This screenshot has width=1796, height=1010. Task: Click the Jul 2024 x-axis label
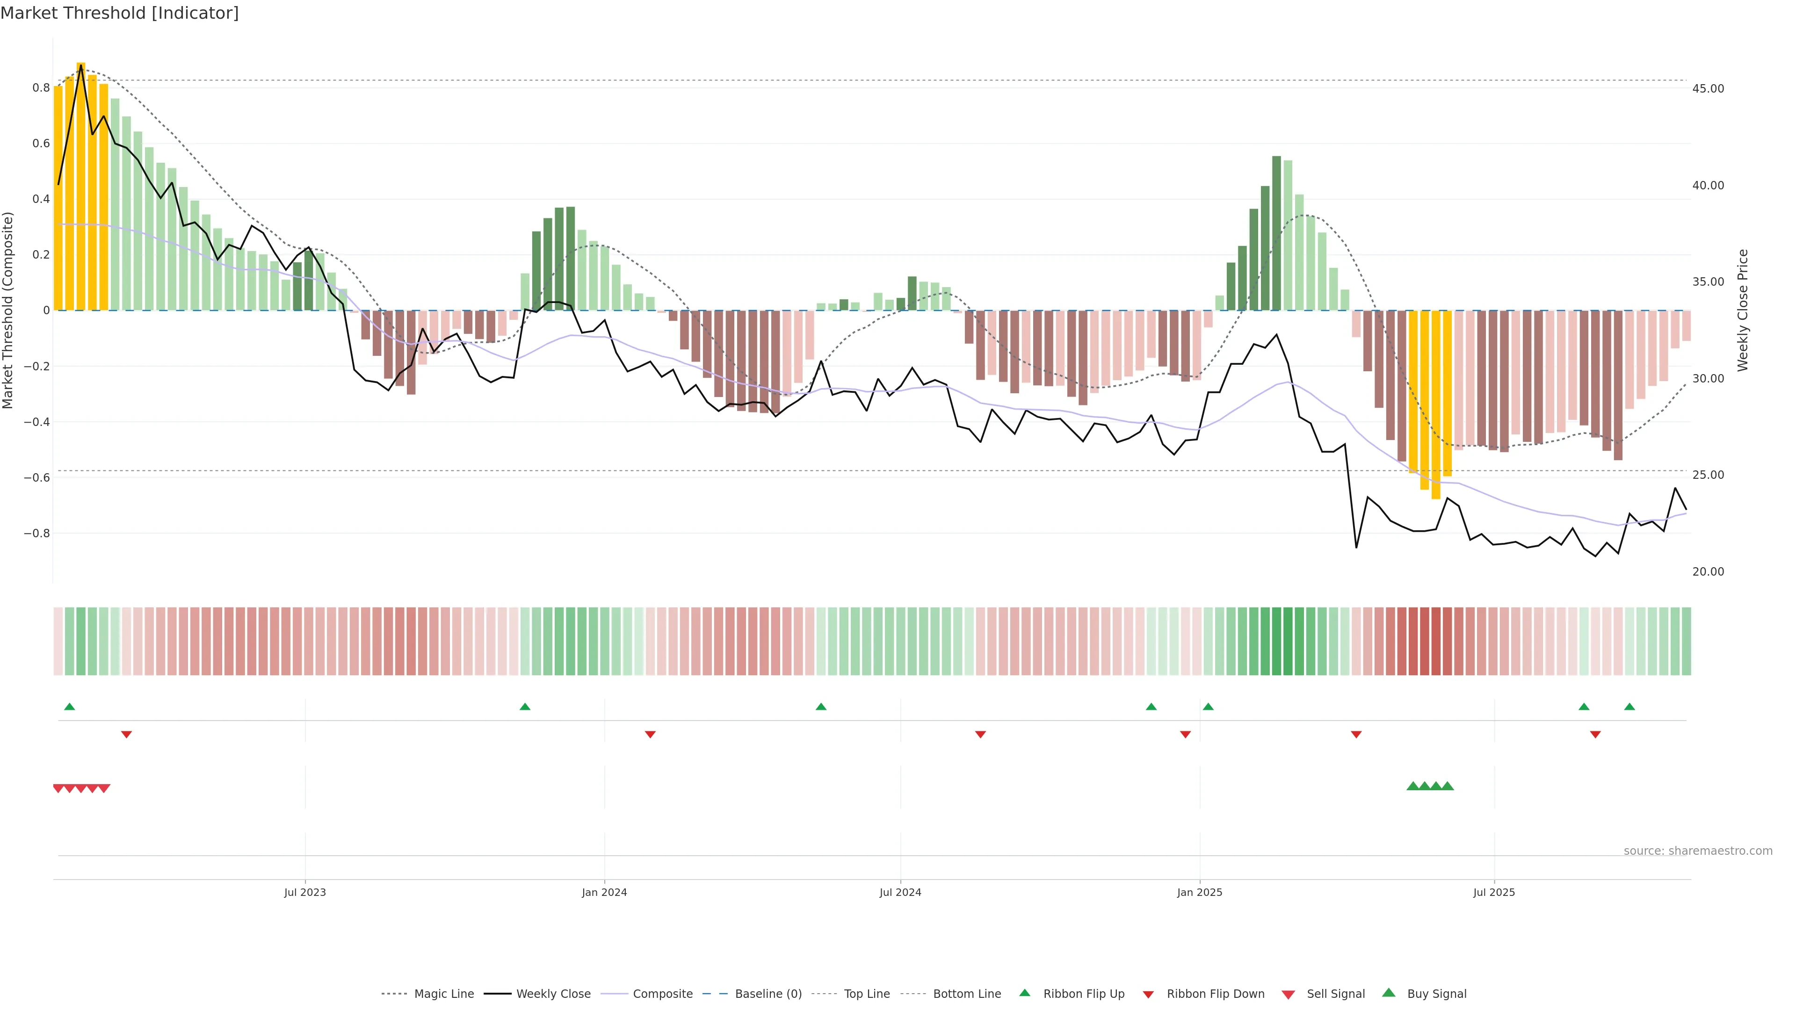coord(899,892)
